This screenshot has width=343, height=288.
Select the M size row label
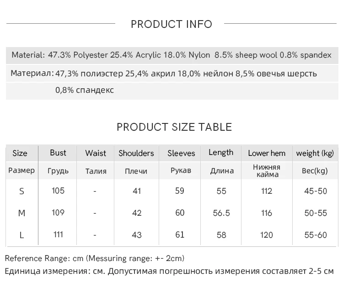point(21,213)
